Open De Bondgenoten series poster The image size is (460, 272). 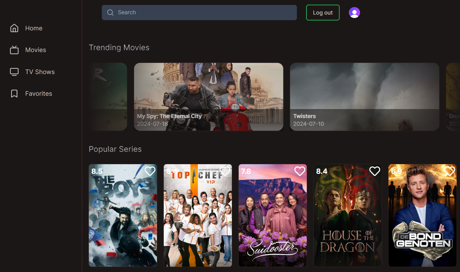423,215
